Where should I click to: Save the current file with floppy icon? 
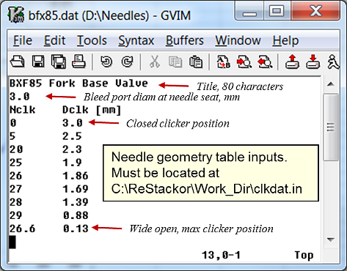(38, 62)
